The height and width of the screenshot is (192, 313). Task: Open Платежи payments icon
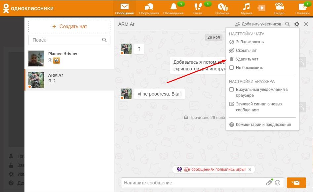click(302, 9)
